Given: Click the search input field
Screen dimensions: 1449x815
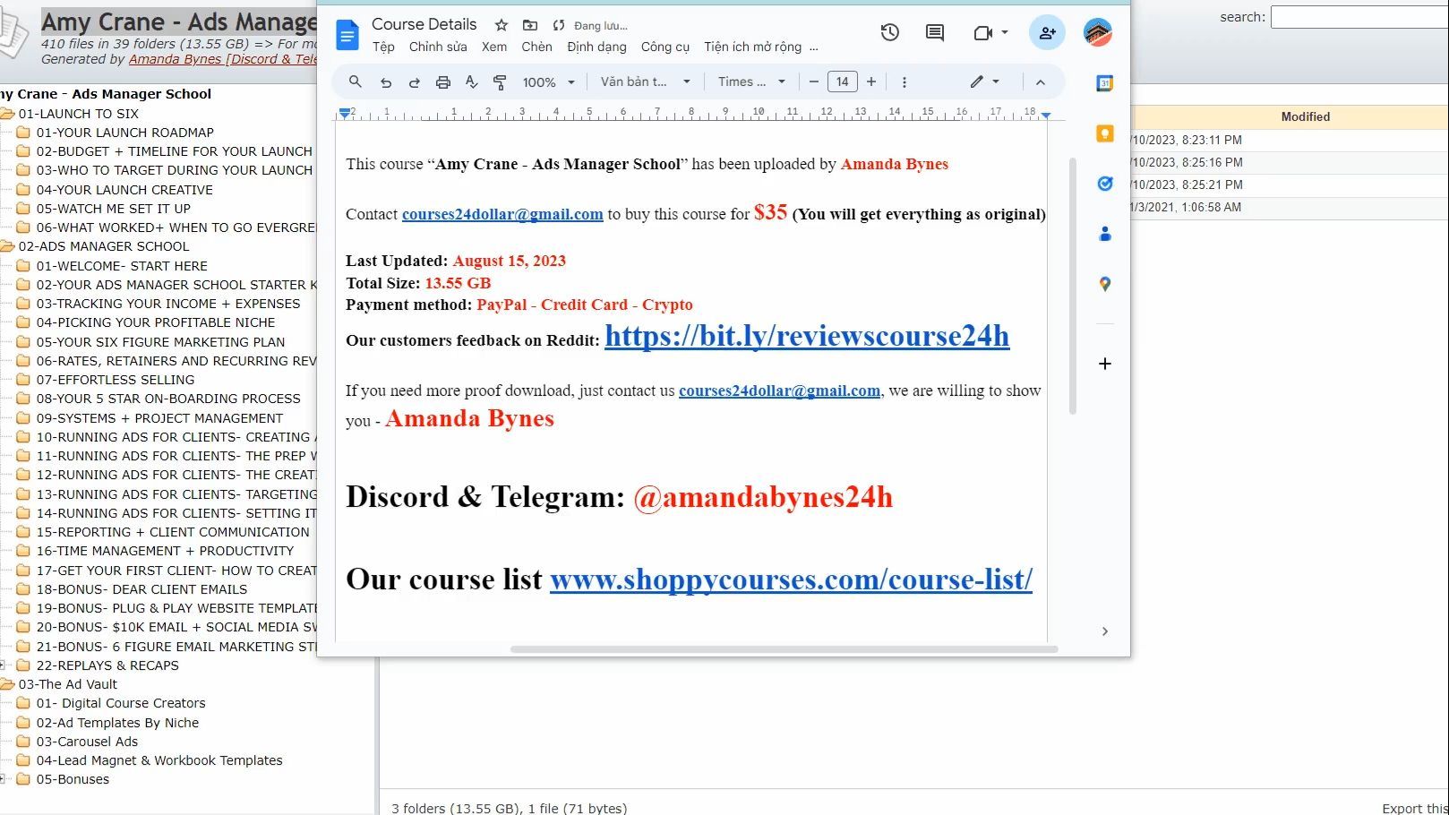Looking at the screenshot, I should (1359, 17).
